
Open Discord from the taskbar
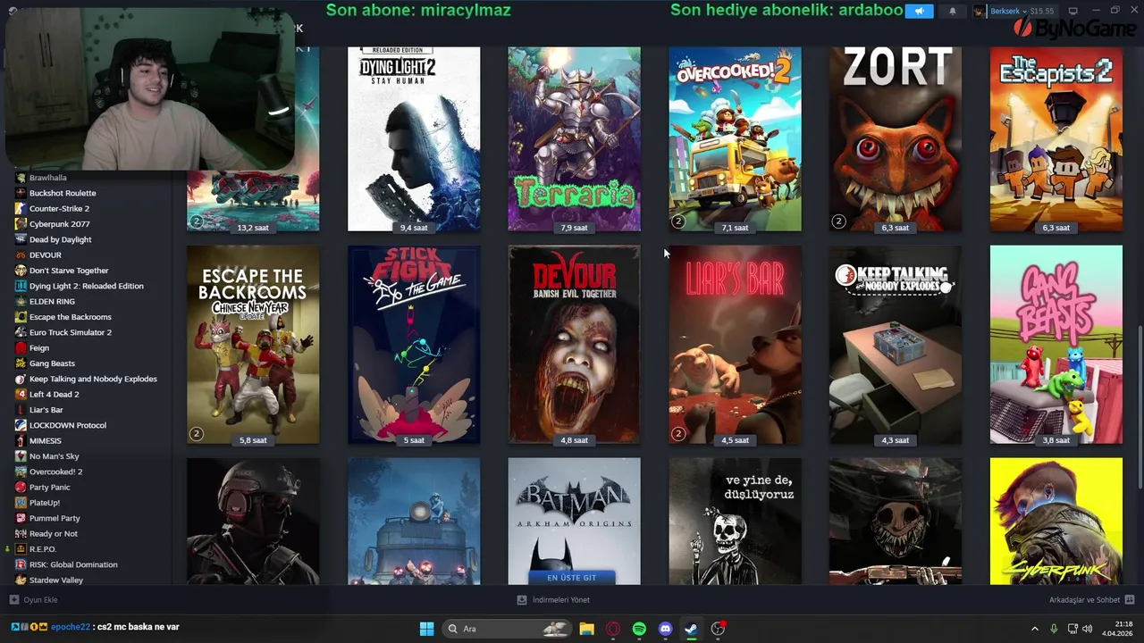pyautogui.click(x=665, y=629)
